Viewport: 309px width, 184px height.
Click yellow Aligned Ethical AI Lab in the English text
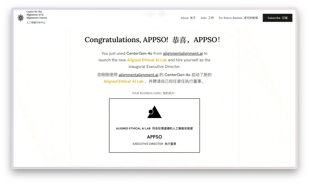147,60
